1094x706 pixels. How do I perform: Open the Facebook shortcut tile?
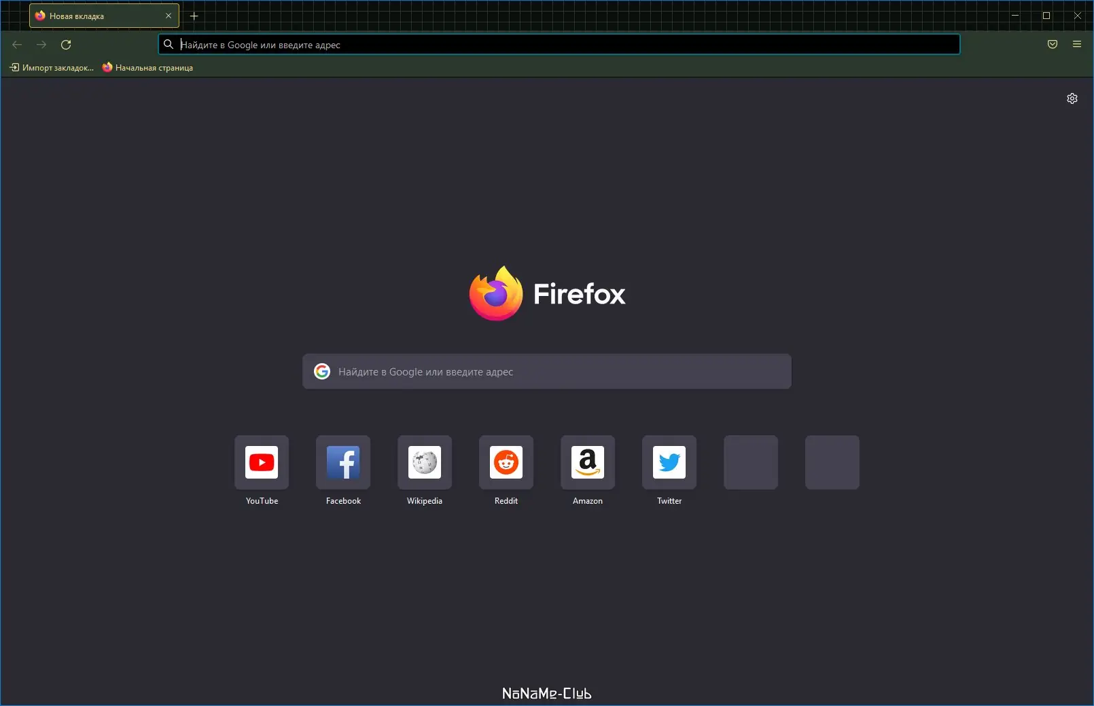(x=343, y=462)
